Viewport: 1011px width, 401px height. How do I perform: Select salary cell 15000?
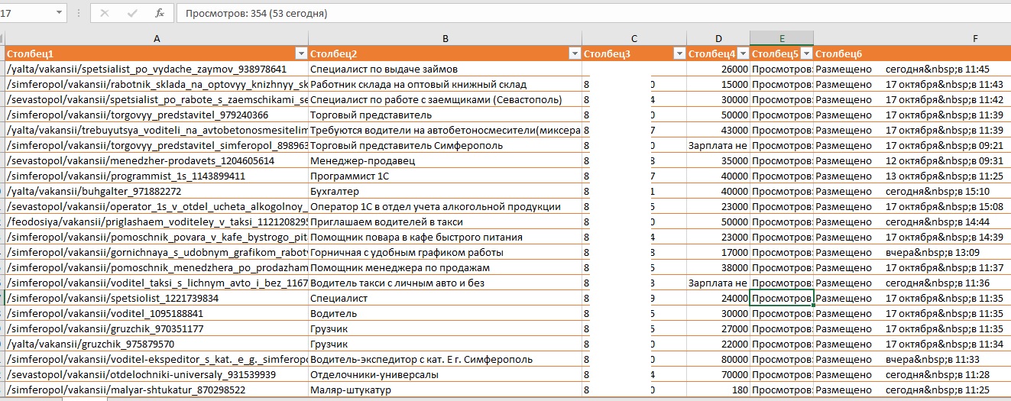(x=718, y=84)
